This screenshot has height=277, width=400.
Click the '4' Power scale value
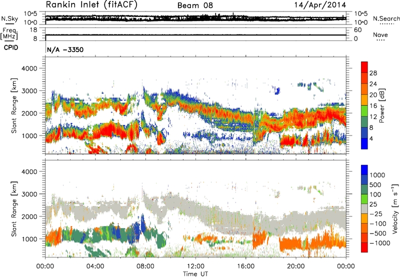click(371, 138)
